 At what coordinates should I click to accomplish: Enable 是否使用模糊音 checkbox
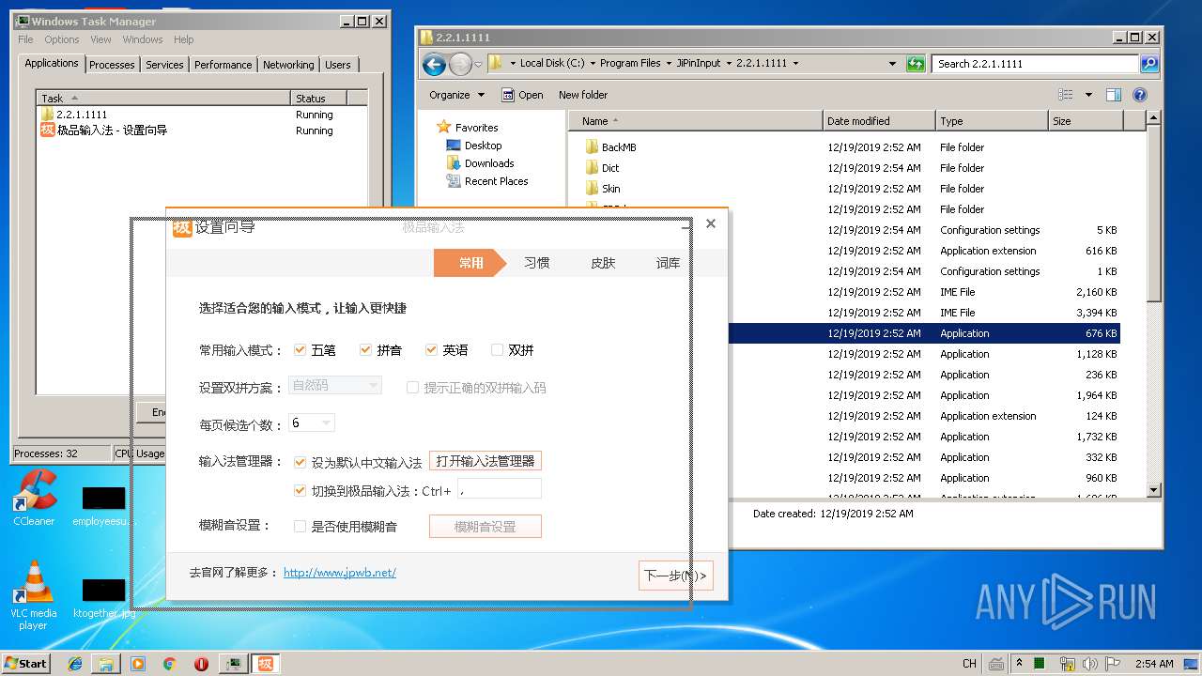tap(300, 527)
